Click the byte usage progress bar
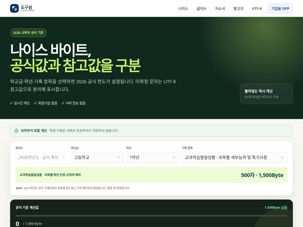The height and width of the screenshot is (227, 303). click(x=151, y=216)
